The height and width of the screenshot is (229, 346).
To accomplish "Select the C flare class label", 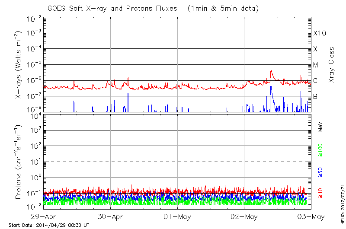I will (315, 81).
